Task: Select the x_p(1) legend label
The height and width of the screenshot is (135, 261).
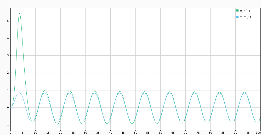Action: 245,11
